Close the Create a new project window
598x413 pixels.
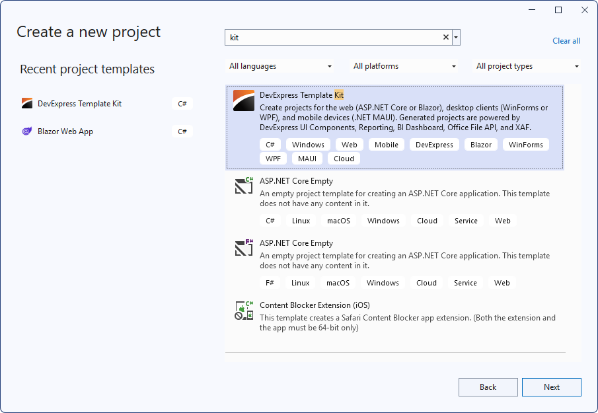[x=585, y=10]
